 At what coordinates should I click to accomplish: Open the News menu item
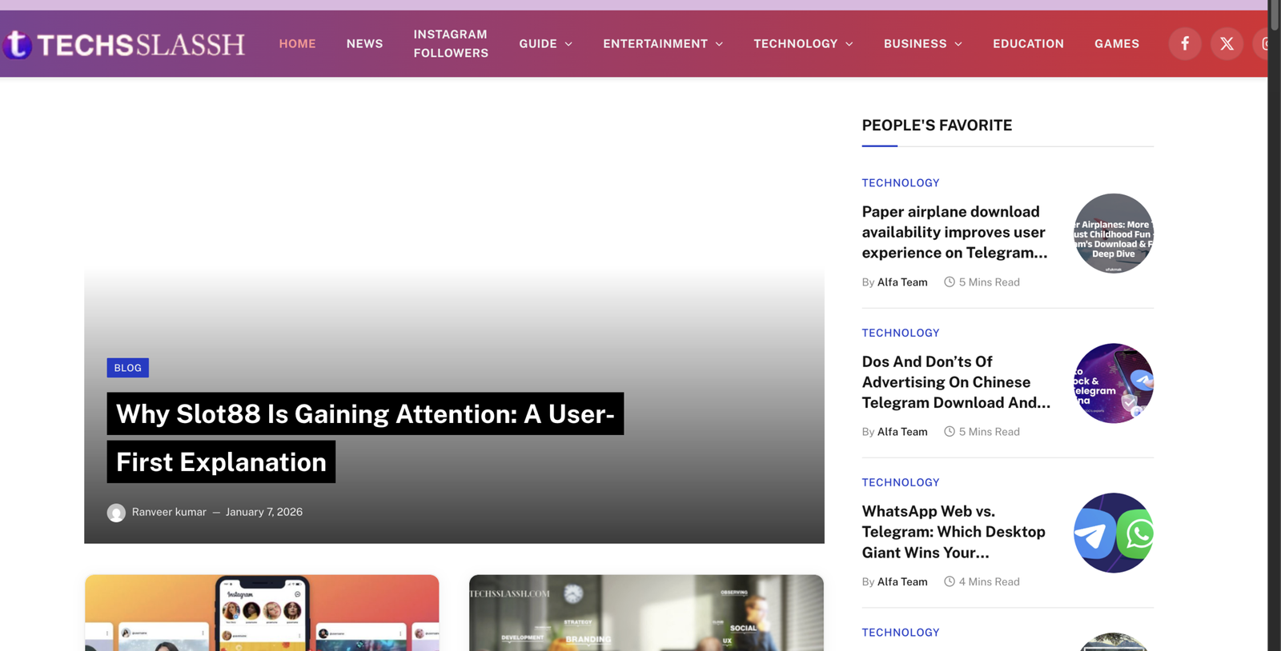364,44
